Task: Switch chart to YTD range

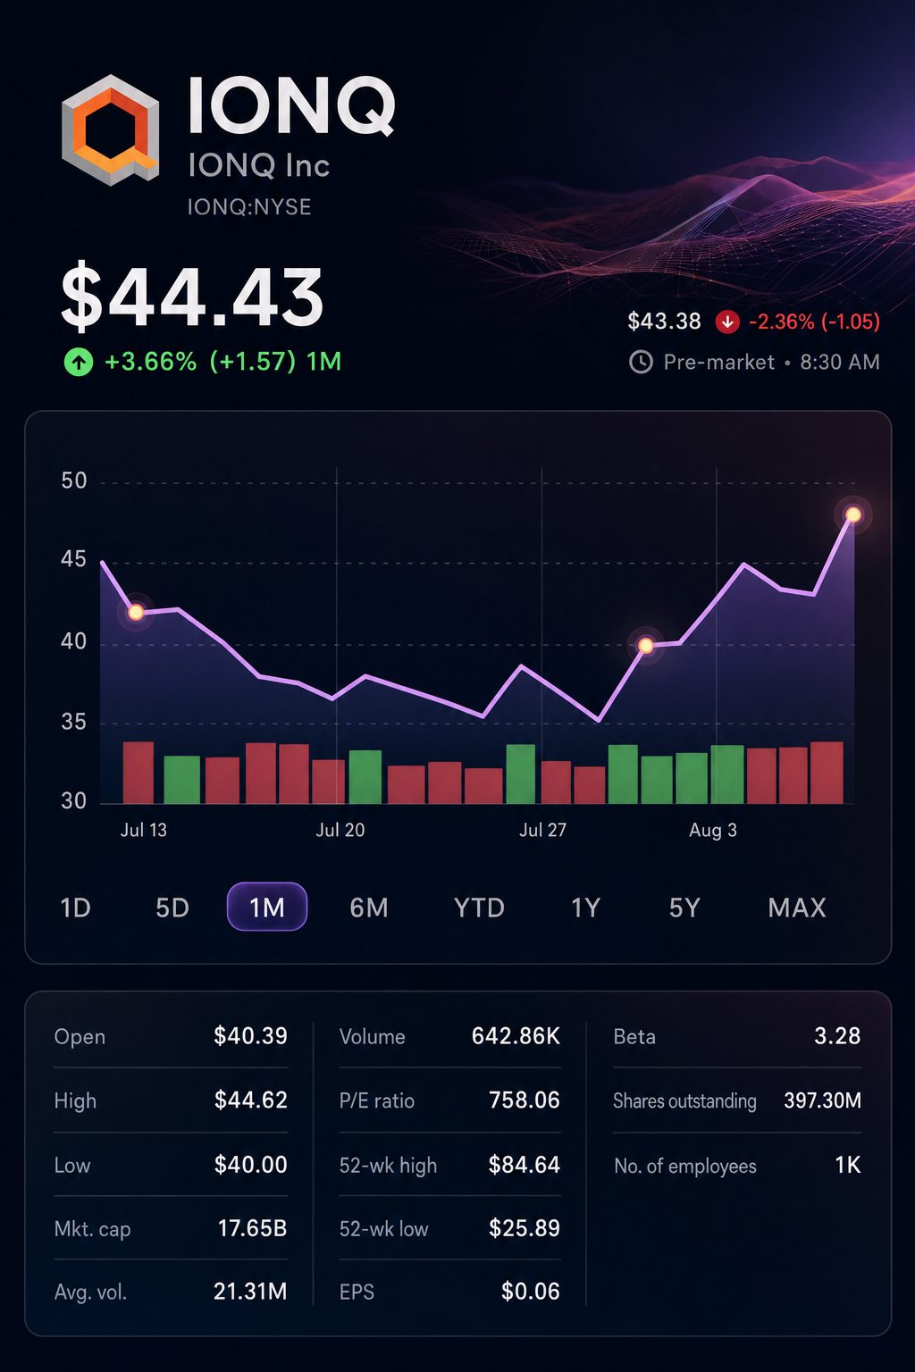Action: click(479, 908)
